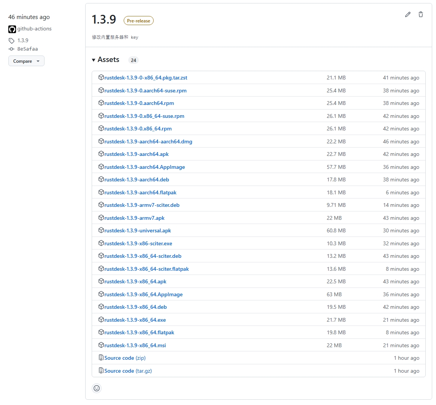The image size is (436, 405).
Task: Download rustdesk-1.3.9-universal.apk
Action: pyautogui.click(x=138, y=231)
